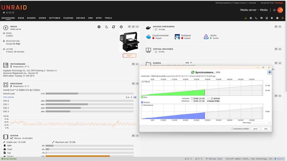
Task: Open Virtual Machines panel settings gear
Action: [276, 49]
